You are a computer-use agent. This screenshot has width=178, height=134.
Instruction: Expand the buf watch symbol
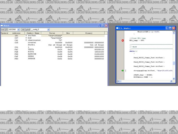(x=26, y=38)
